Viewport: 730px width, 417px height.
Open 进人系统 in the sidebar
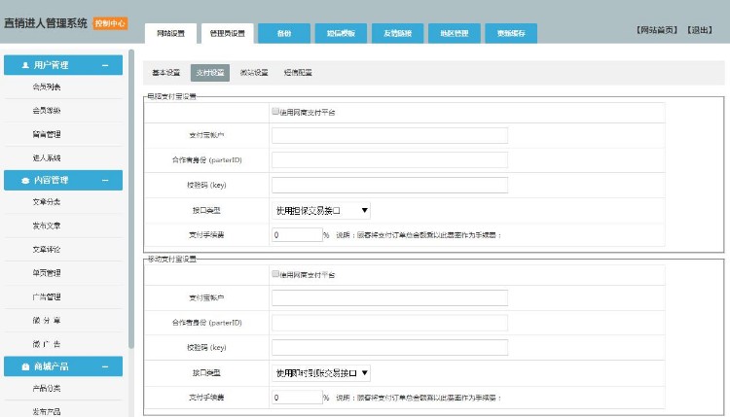[47, 158]
